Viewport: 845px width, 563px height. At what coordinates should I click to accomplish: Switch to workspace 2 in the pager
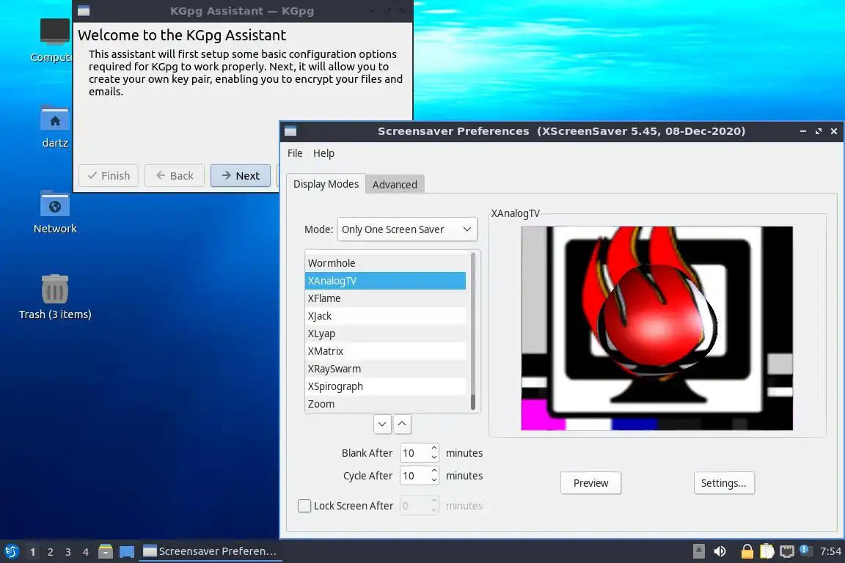pyautogui.click(x=50, y=552)
